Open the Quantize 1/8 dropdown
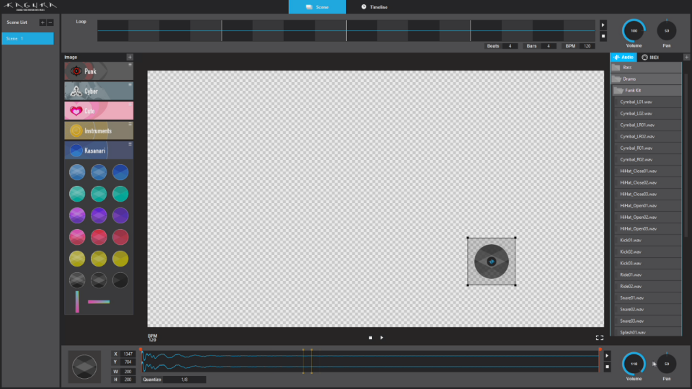Image resolution: width=692 pixels, height=389 pixels. [185, 380]
